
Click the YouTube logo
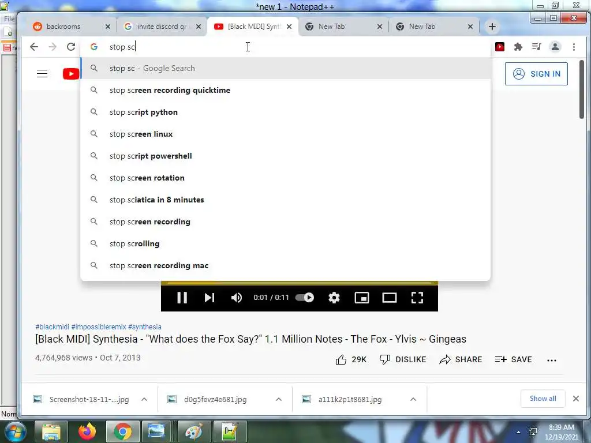pyautogui.click(x=71, y=74)
